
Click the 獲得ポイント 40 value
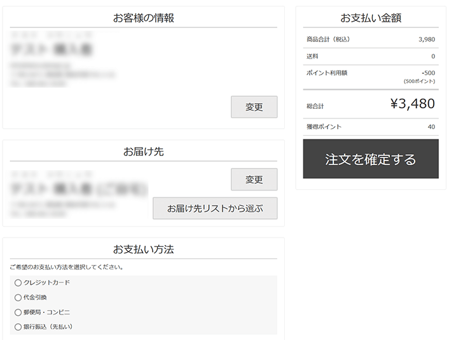tap(431, 127)
